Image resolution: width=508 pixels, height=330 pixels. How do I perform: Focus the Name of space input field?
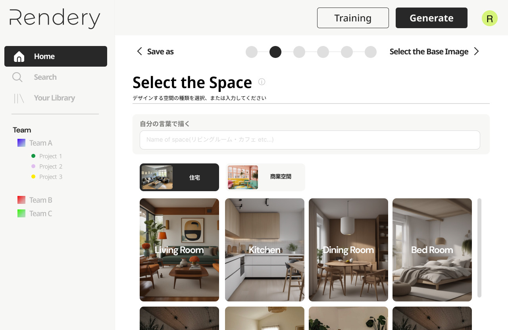pyautogui.click(x=310, y=140)
